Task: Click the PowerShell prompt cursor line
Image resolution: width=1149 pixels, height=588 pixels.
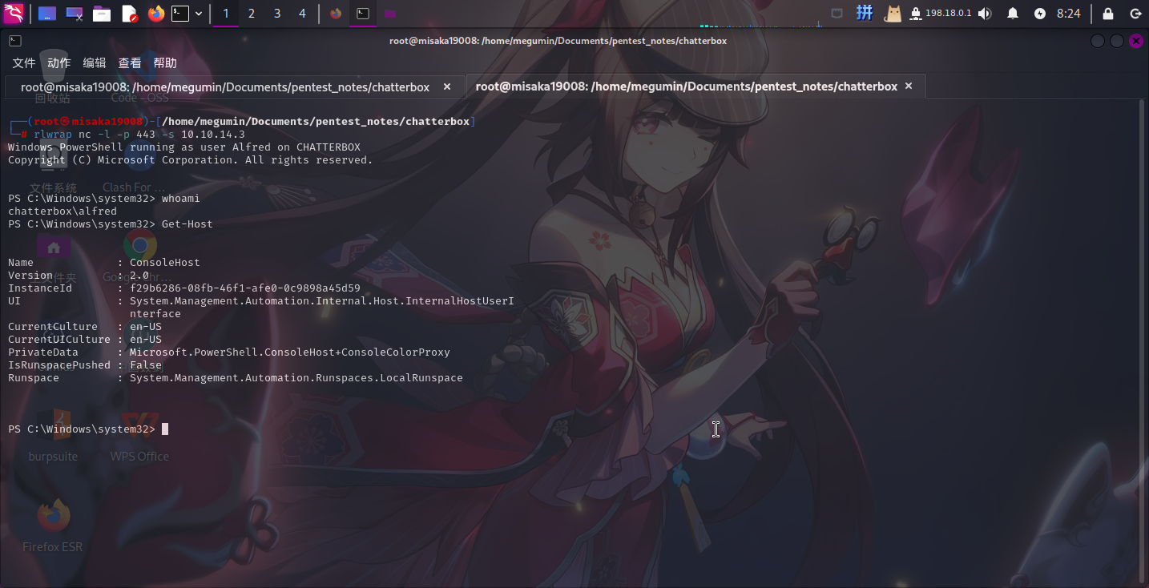Action: (x=88, y=429)
